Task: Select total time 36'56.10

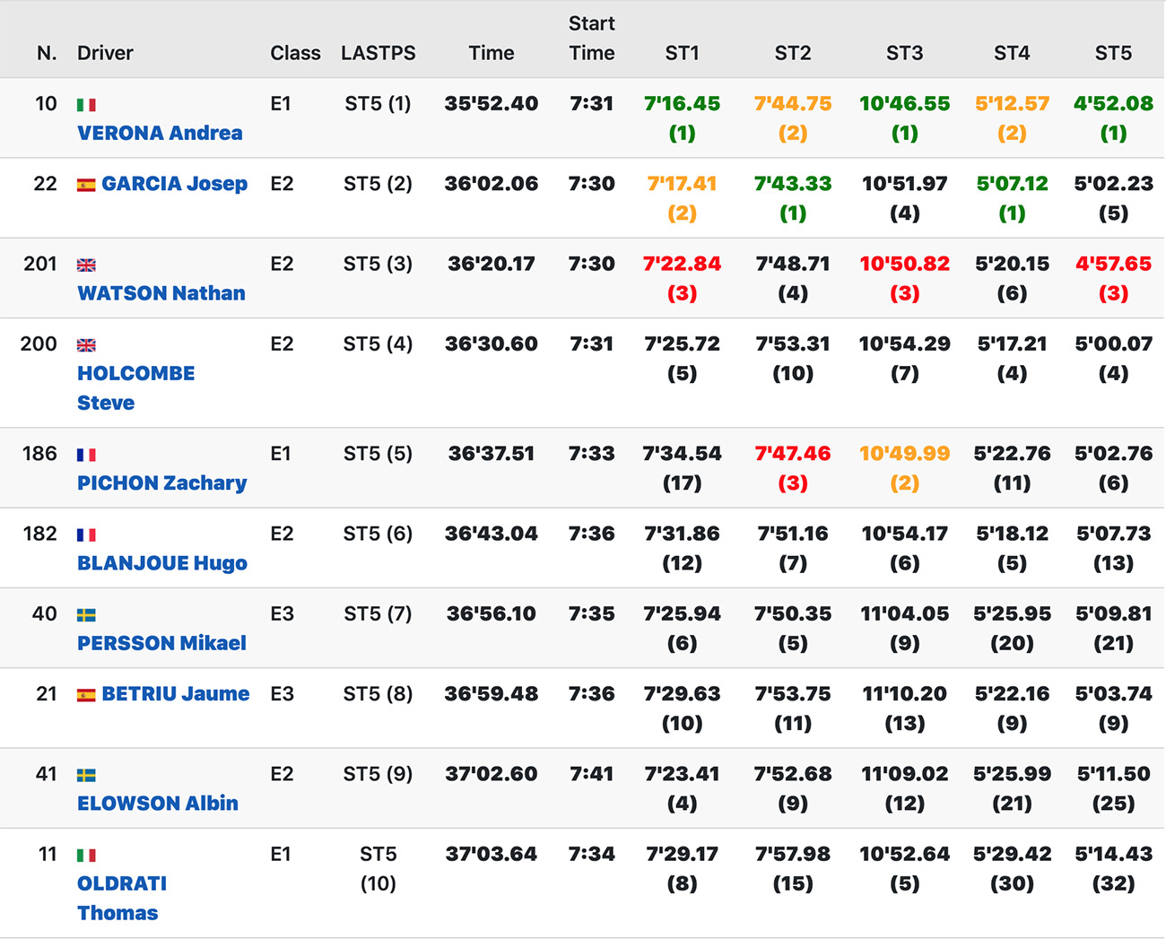Action: pos(492,613)
